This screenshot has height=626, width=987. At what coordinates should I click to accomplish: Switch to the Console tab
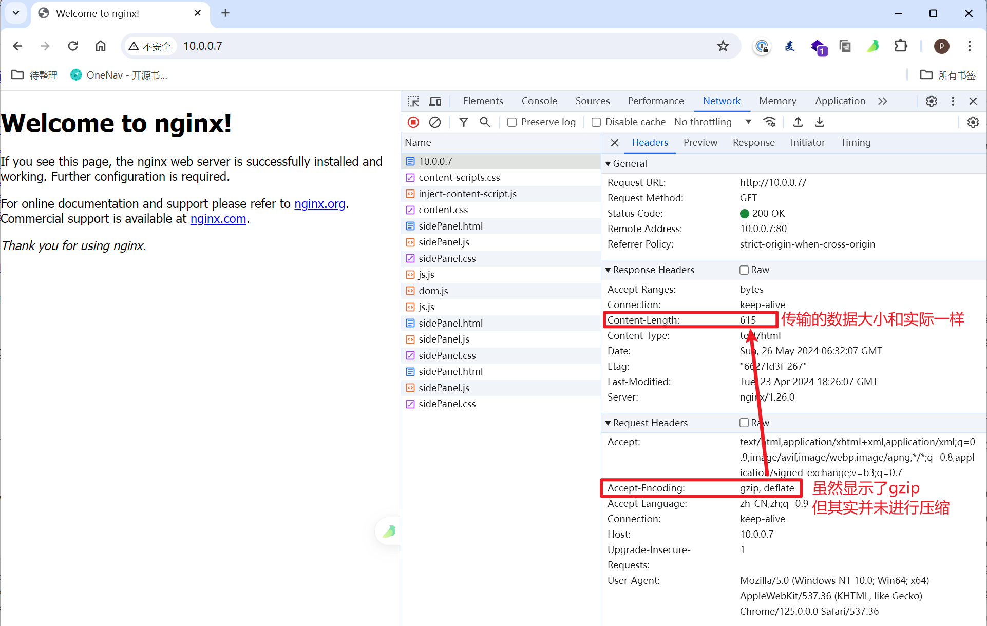(x=539, y=101)
